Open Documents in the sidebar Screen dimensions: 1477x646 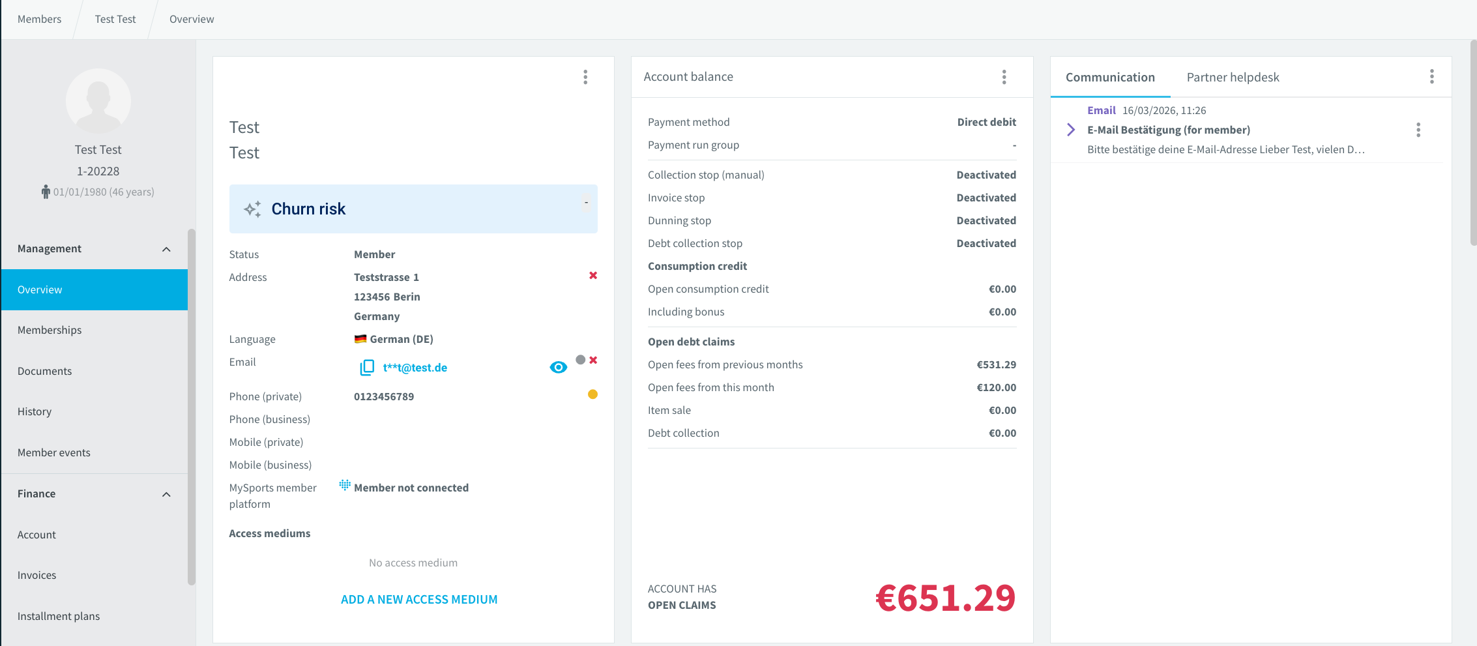point(95,371)
